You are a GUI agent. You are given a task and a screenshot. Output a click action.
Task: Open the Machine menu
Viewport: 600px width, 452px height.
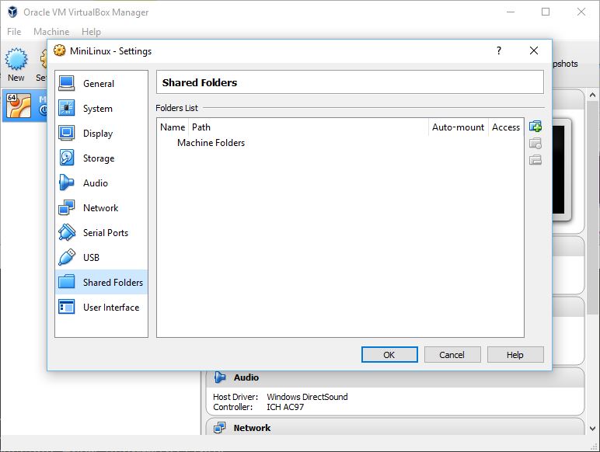(51, 32)
